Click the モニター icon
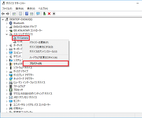 tap(11, 101)
